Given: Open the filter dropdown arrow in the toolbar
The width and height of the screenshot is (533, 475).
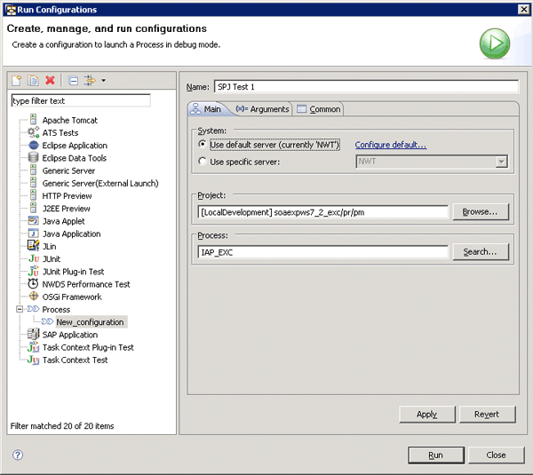Looking at the screenshot, I should 103,81.
